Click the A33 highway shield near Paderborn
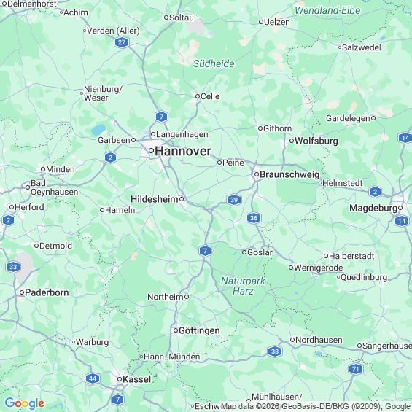The width and height of the screenshot is (412, 412). tap(13, 267)
